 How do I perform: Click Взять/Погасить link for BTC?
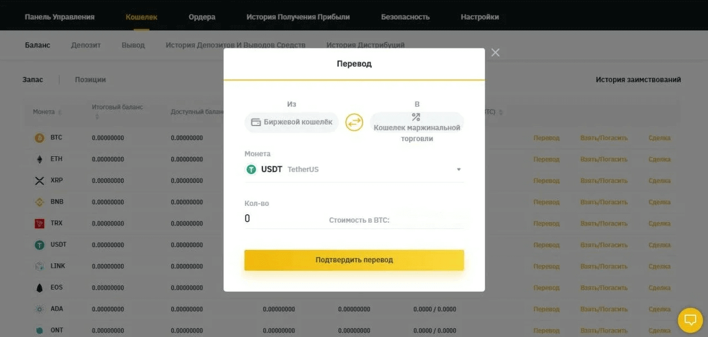(604, 138)
